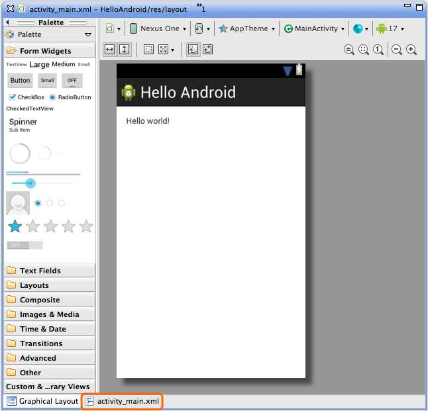Click the locale globe icon
This screenshot has width=428, height=411.
click(358, 28)
